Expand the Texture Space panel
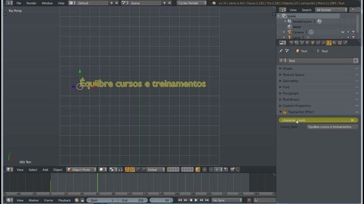The image size is (364, 204). tap(293, 75)
